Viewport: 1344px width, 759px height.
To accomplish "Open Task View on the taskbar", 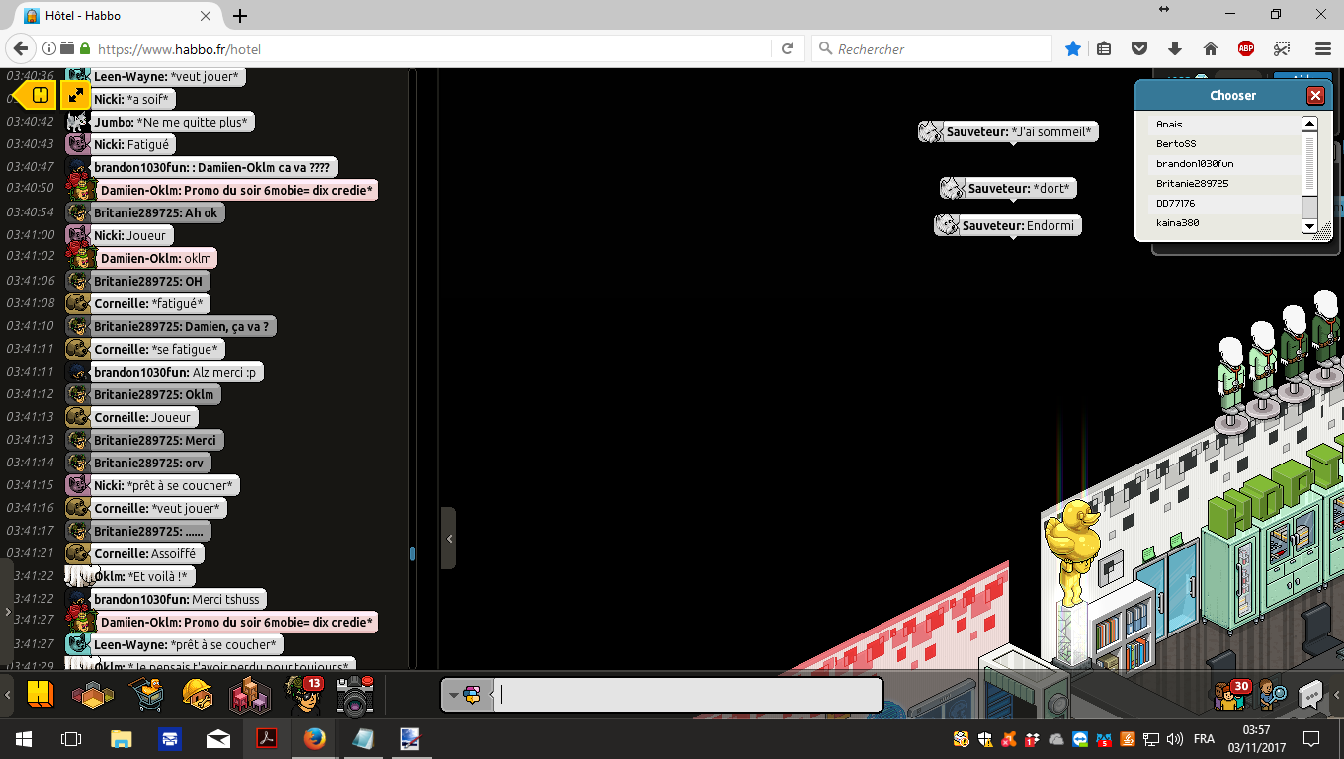I will click(x=70, y=738).
